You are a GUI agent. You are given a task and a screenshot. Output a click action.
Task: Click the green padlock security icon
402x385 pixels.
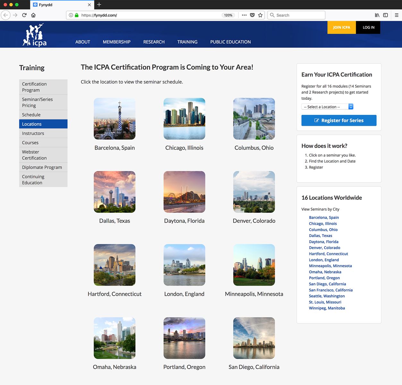[77, 15]
